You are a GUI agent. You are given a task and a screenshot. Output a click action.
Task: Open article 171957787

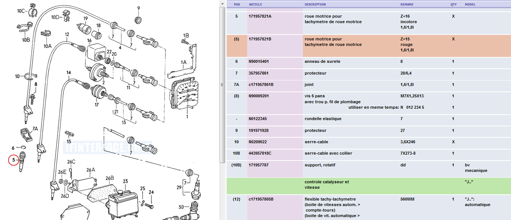tap(259, 165)
